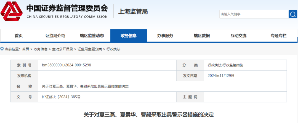Click the index number bm56000001/2024-00015298

(x=66, y=65)
